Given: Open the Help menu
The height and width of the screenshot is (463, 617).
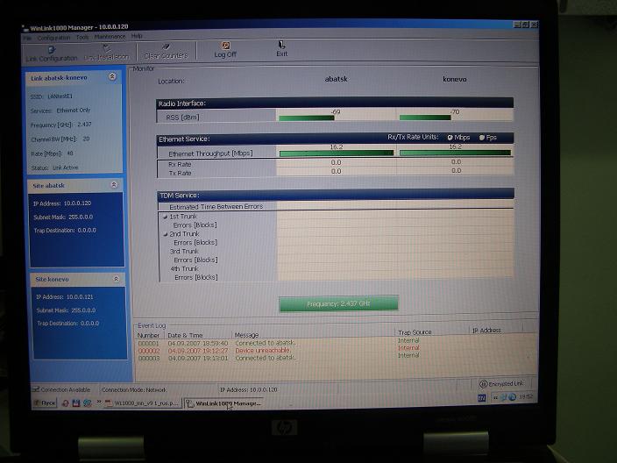Looking at the screenshot, I should tap(137, 36).
